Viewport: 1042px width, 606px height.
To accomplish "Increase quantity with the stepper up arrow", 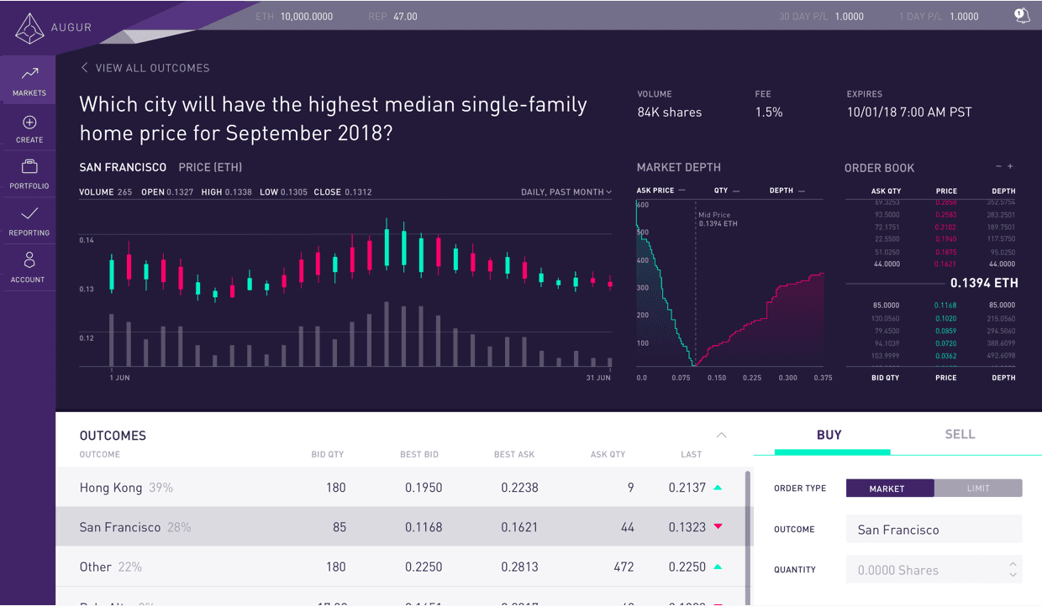I will [x=1013, y=565].
